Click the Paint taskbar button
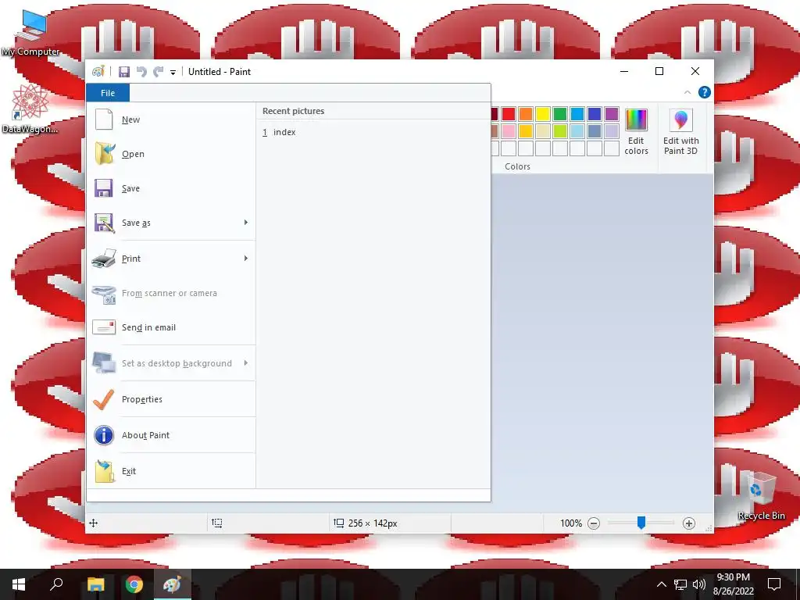 pos(172,584)
